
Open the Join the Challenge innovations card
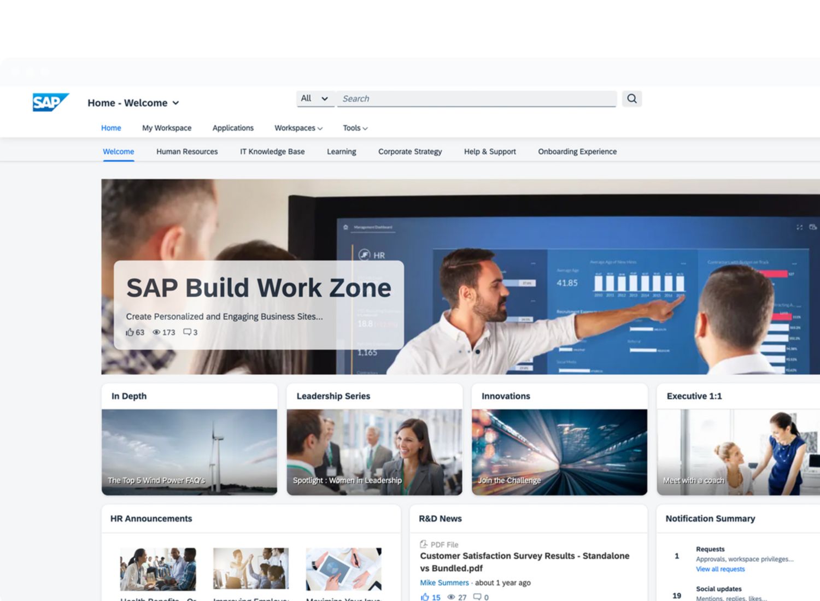559,452
